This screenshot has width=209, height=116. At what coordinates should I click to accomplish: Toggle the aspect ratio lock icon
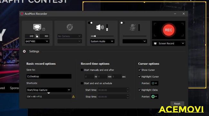(x=37, y=36)
